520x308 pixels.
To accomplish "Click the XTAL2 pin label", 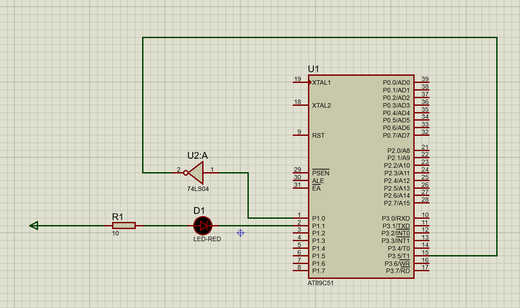I will [x=321, y=105].
